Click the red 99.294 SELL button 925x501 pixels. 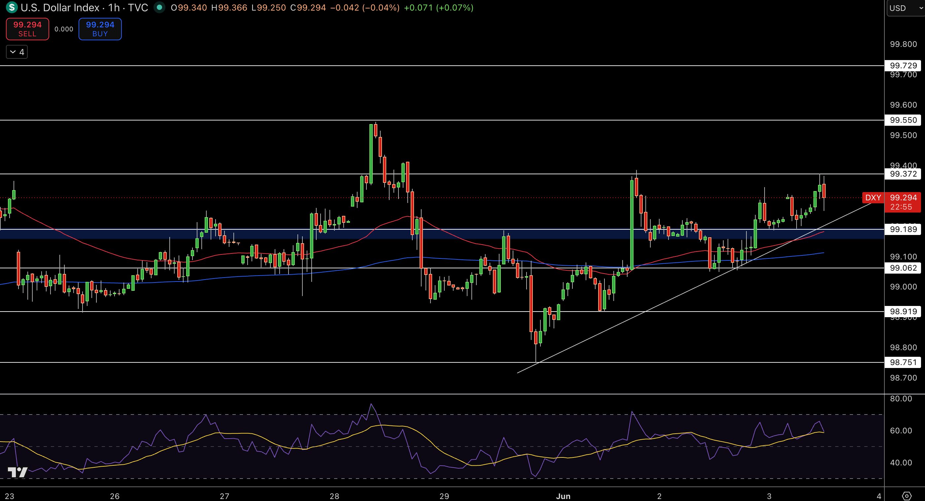click(28, 29)
